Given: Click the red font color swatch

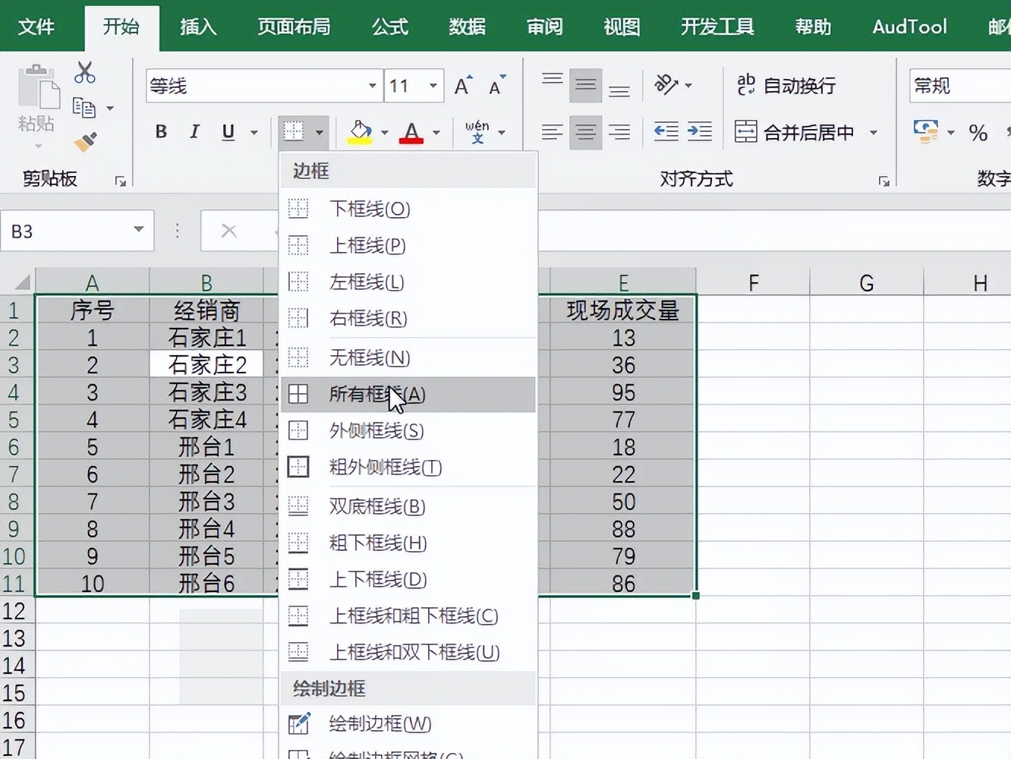Looking at the screenshot, I should (x=410, y=141).
